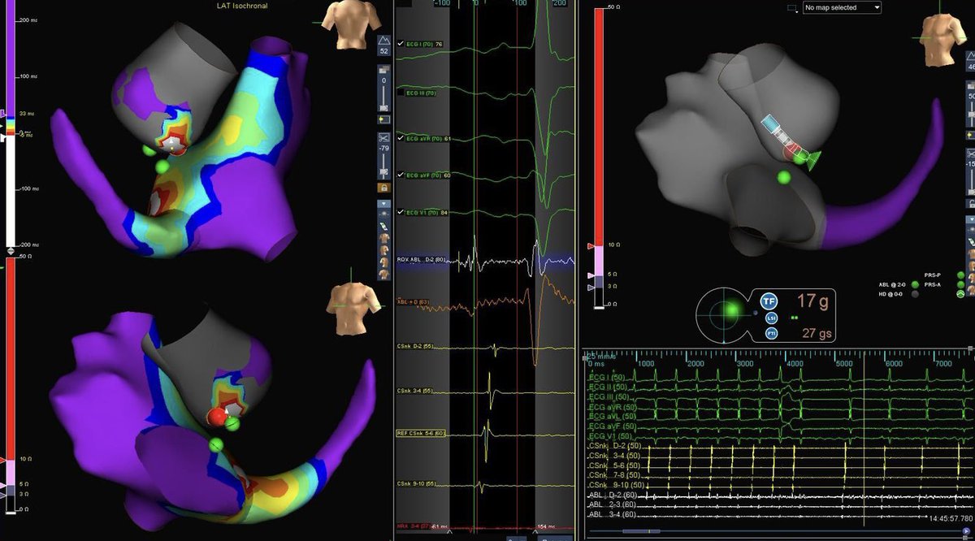Image resolution: width=975 pixels, height=541 pixels.
Task: Click the scissors clipping icon in the right toolbar
Action: pyautogui.click(x=970, y=153)
